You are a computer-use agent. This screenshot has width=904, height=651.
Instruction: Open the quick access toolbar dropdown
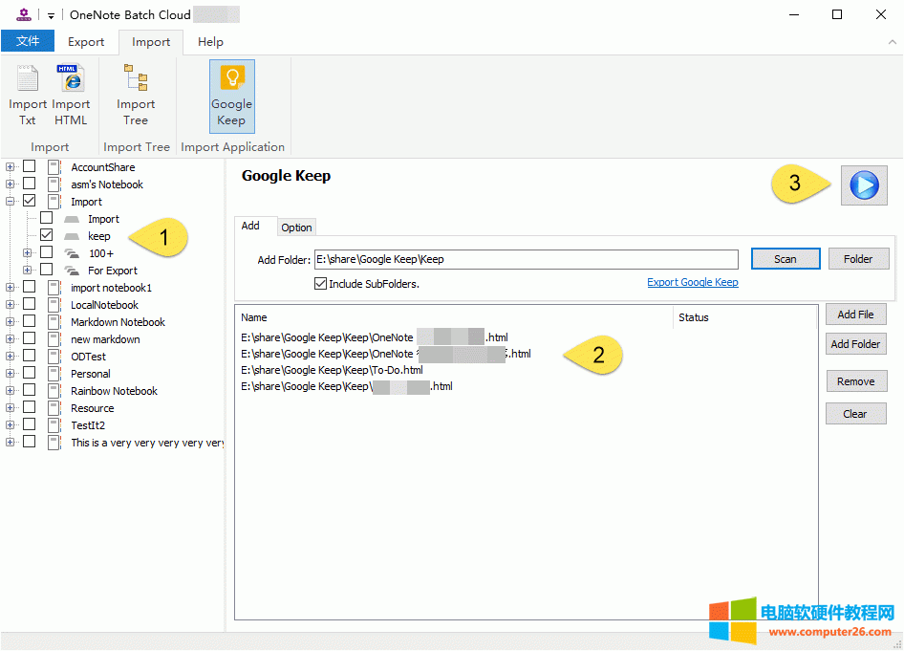tap(50, 13)
